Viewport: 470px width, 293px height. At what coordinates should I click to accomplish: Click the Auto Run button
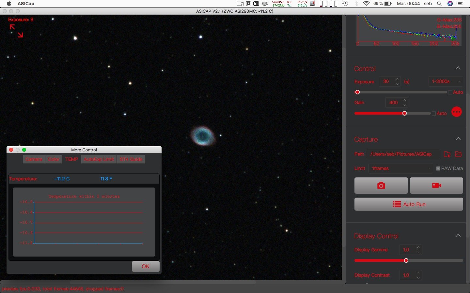[409, 204]
